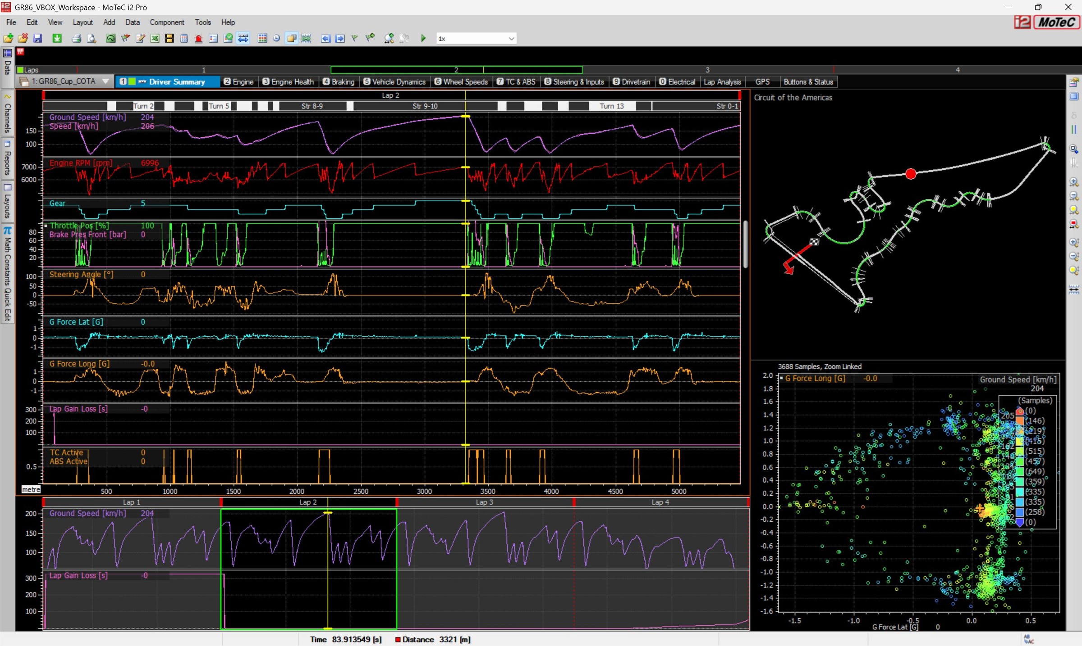Image resolution: width=1082 pixels, height=646 pixels.
Task: Open the track editor icon in the toolbar
Action: pos(110,39)
